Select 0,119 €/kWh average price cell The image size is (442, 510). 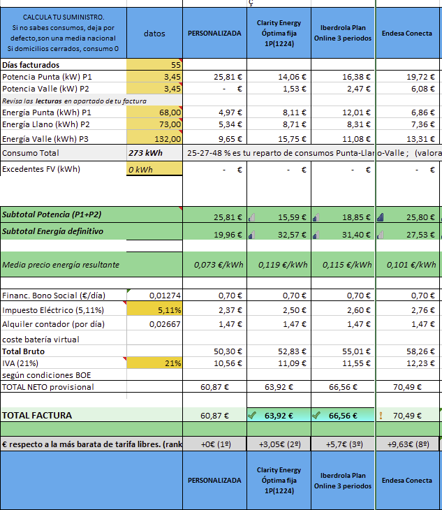(279, 265)
